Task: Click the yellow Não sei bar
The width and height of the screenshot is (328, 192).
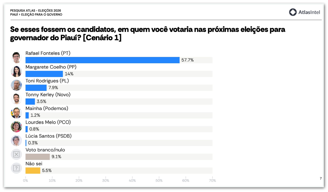Action: pyautogui.click(x=33, y=171)
